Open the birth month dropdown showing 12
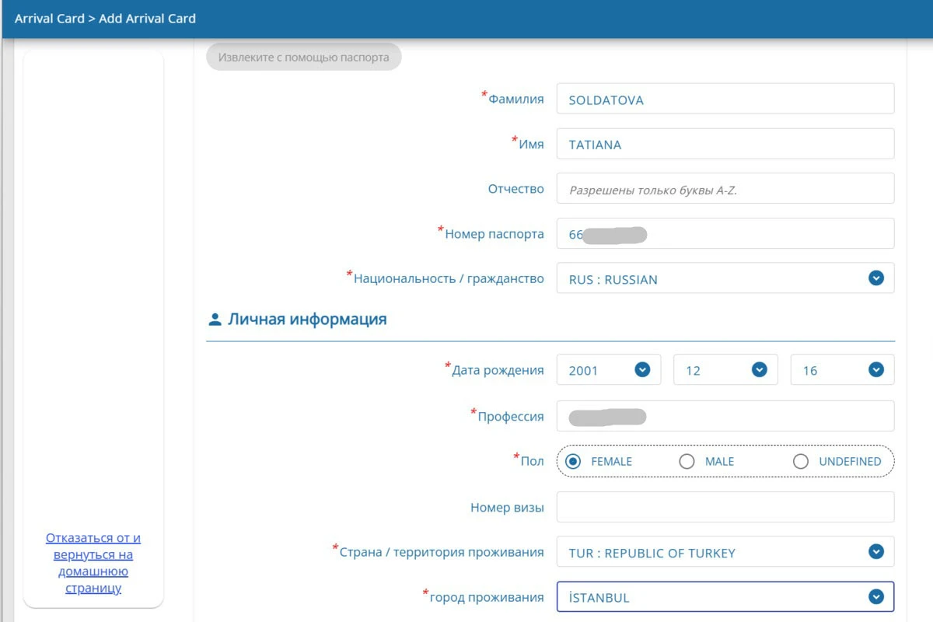This screenshot has height=622, width=933. coord(725,370)
